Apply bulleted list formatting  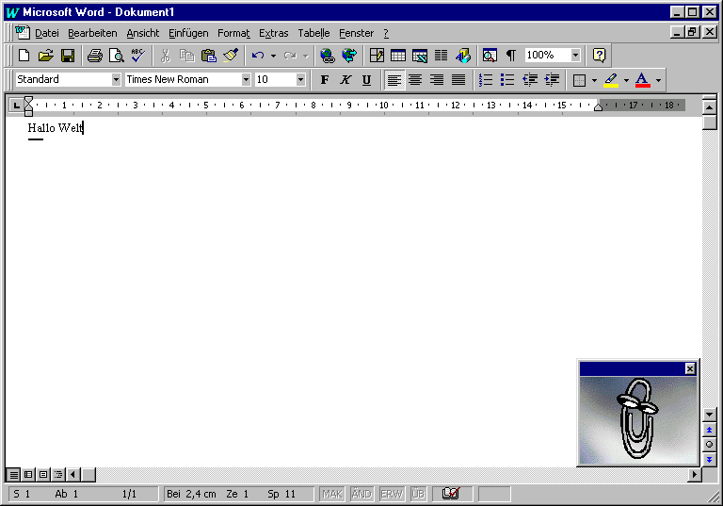(507, 79)
